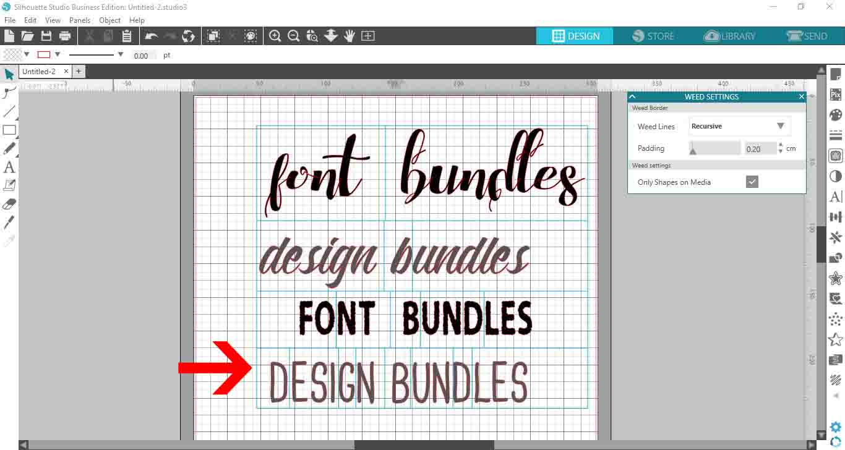Switch to the DESIGN tab
This screenshot has height=450, width=845.
(x=575, y=36)
